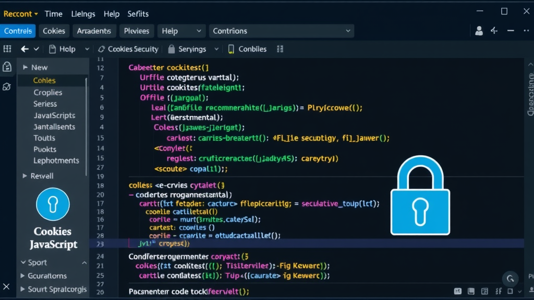The image size is (534, 300).
Task: Toggle the highlighted first icon in the status bar
Action: tap(458, 292)
